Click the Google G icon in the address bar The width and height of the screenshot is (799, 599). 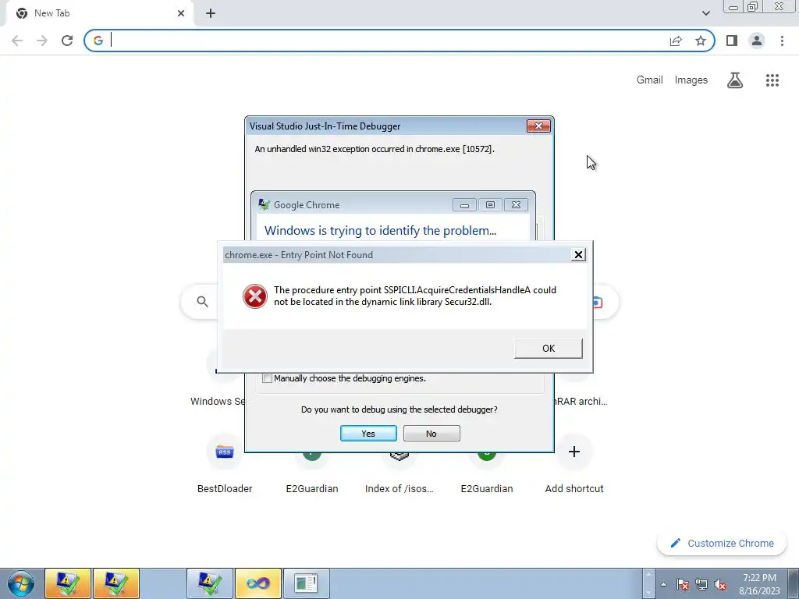(x=98, y=41)
